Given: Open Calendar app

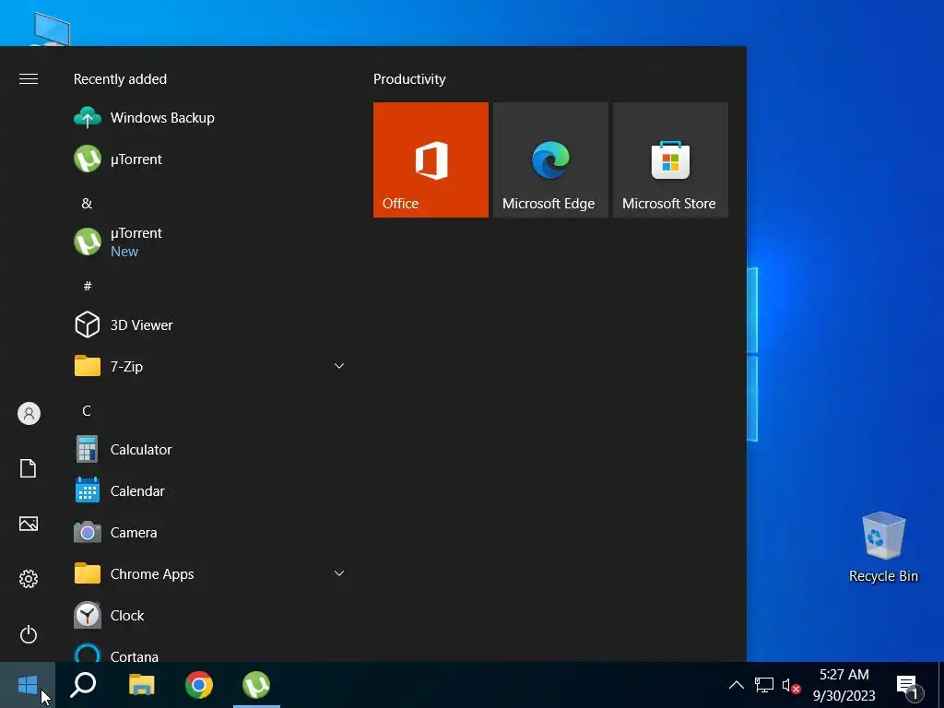Looking at the screenshot, I should [x=209, y=490].
